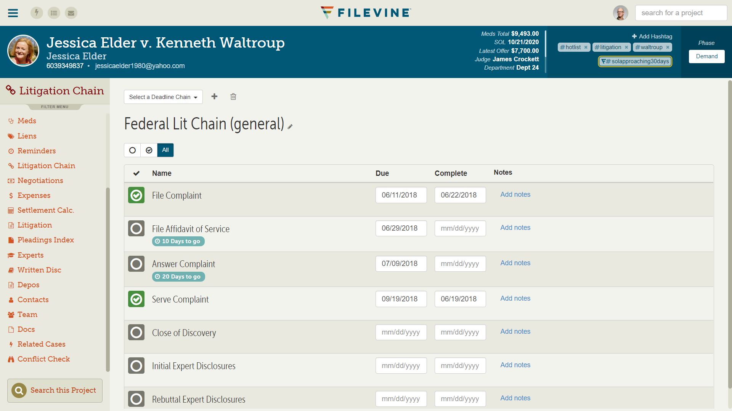The image size is (732, 411).
Task: Click the checkmark column header icon
Action: [x=136, y=174]
